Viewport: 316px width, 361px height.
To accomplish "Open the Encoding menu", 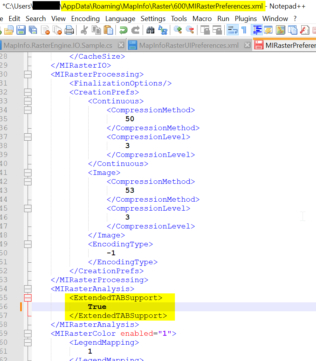I will click(x=86, y=19).
